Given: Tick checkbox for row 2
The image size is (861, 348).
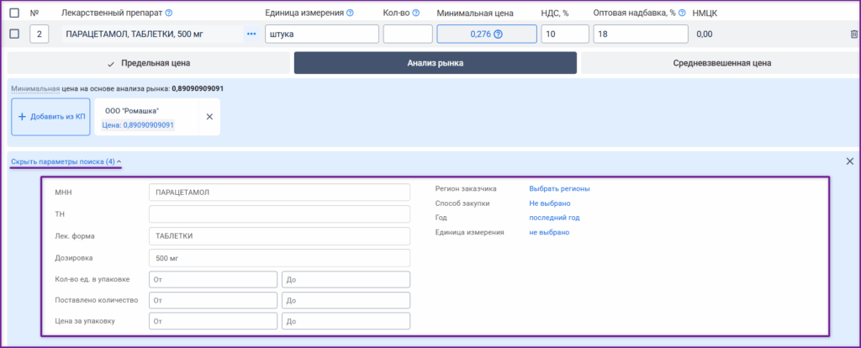Looking at the screenshot, I should coord(15,34).
